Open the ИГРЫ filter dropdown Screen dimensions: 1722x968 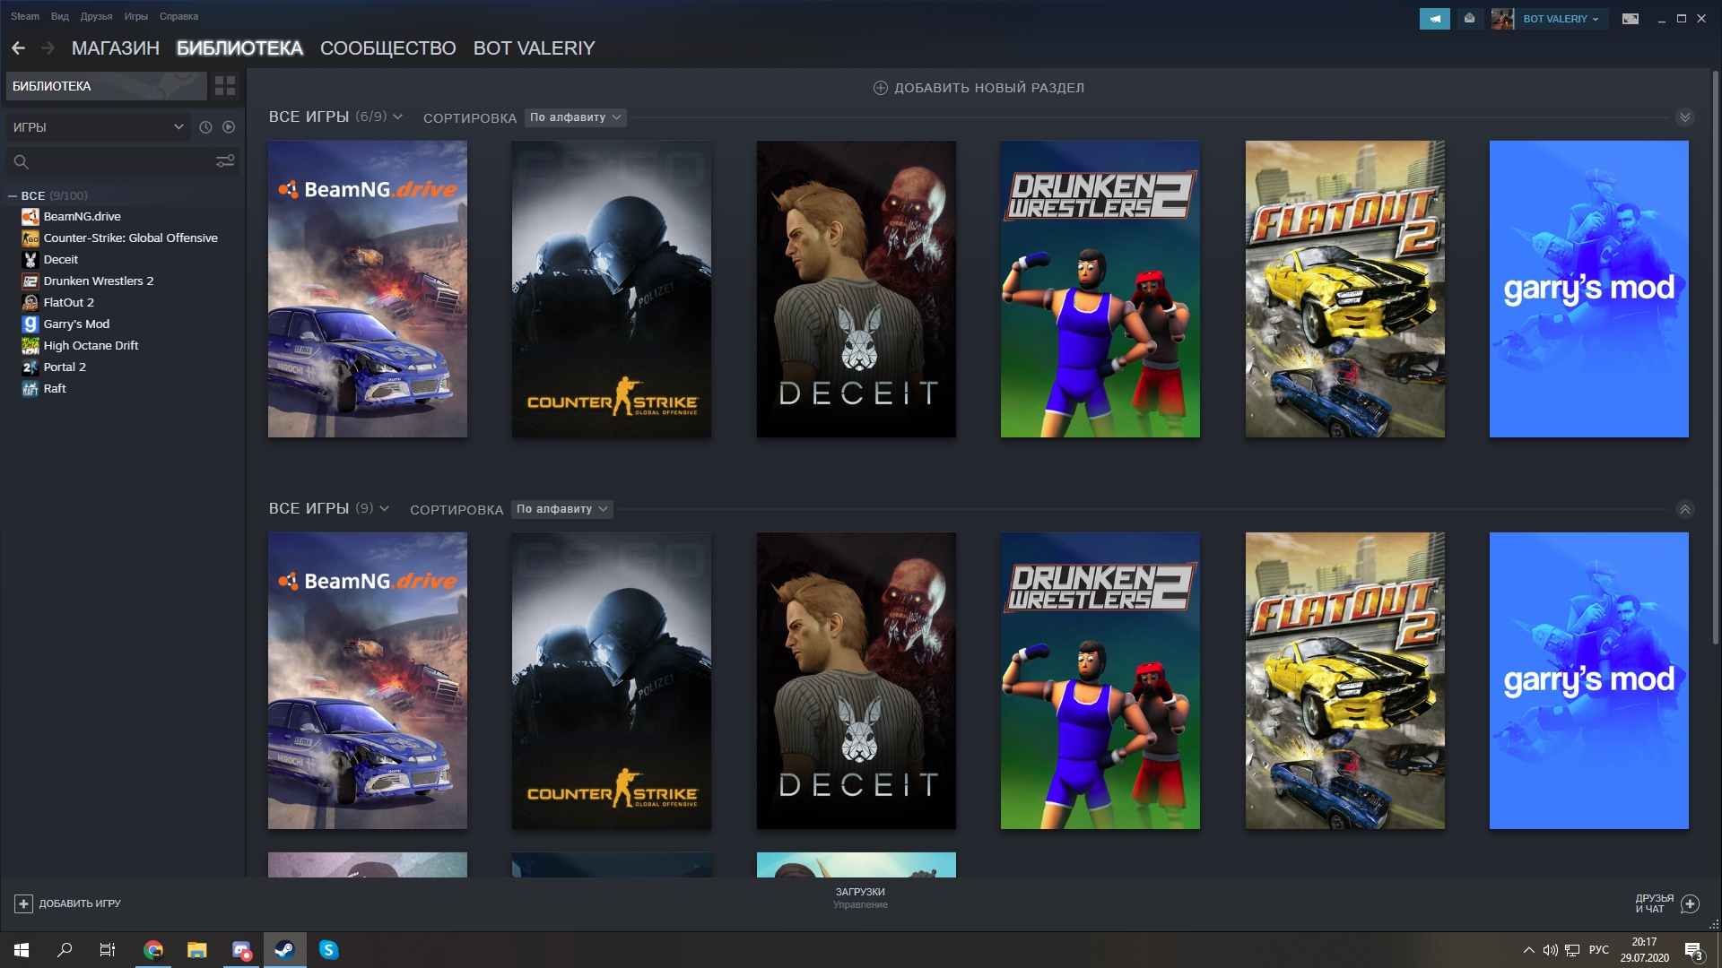coord(99,127)
